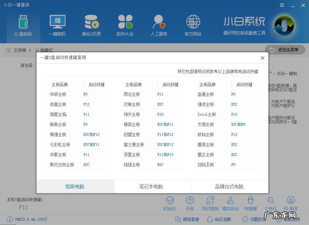Open the hamburger menu at top right

[x=281, y=5]
